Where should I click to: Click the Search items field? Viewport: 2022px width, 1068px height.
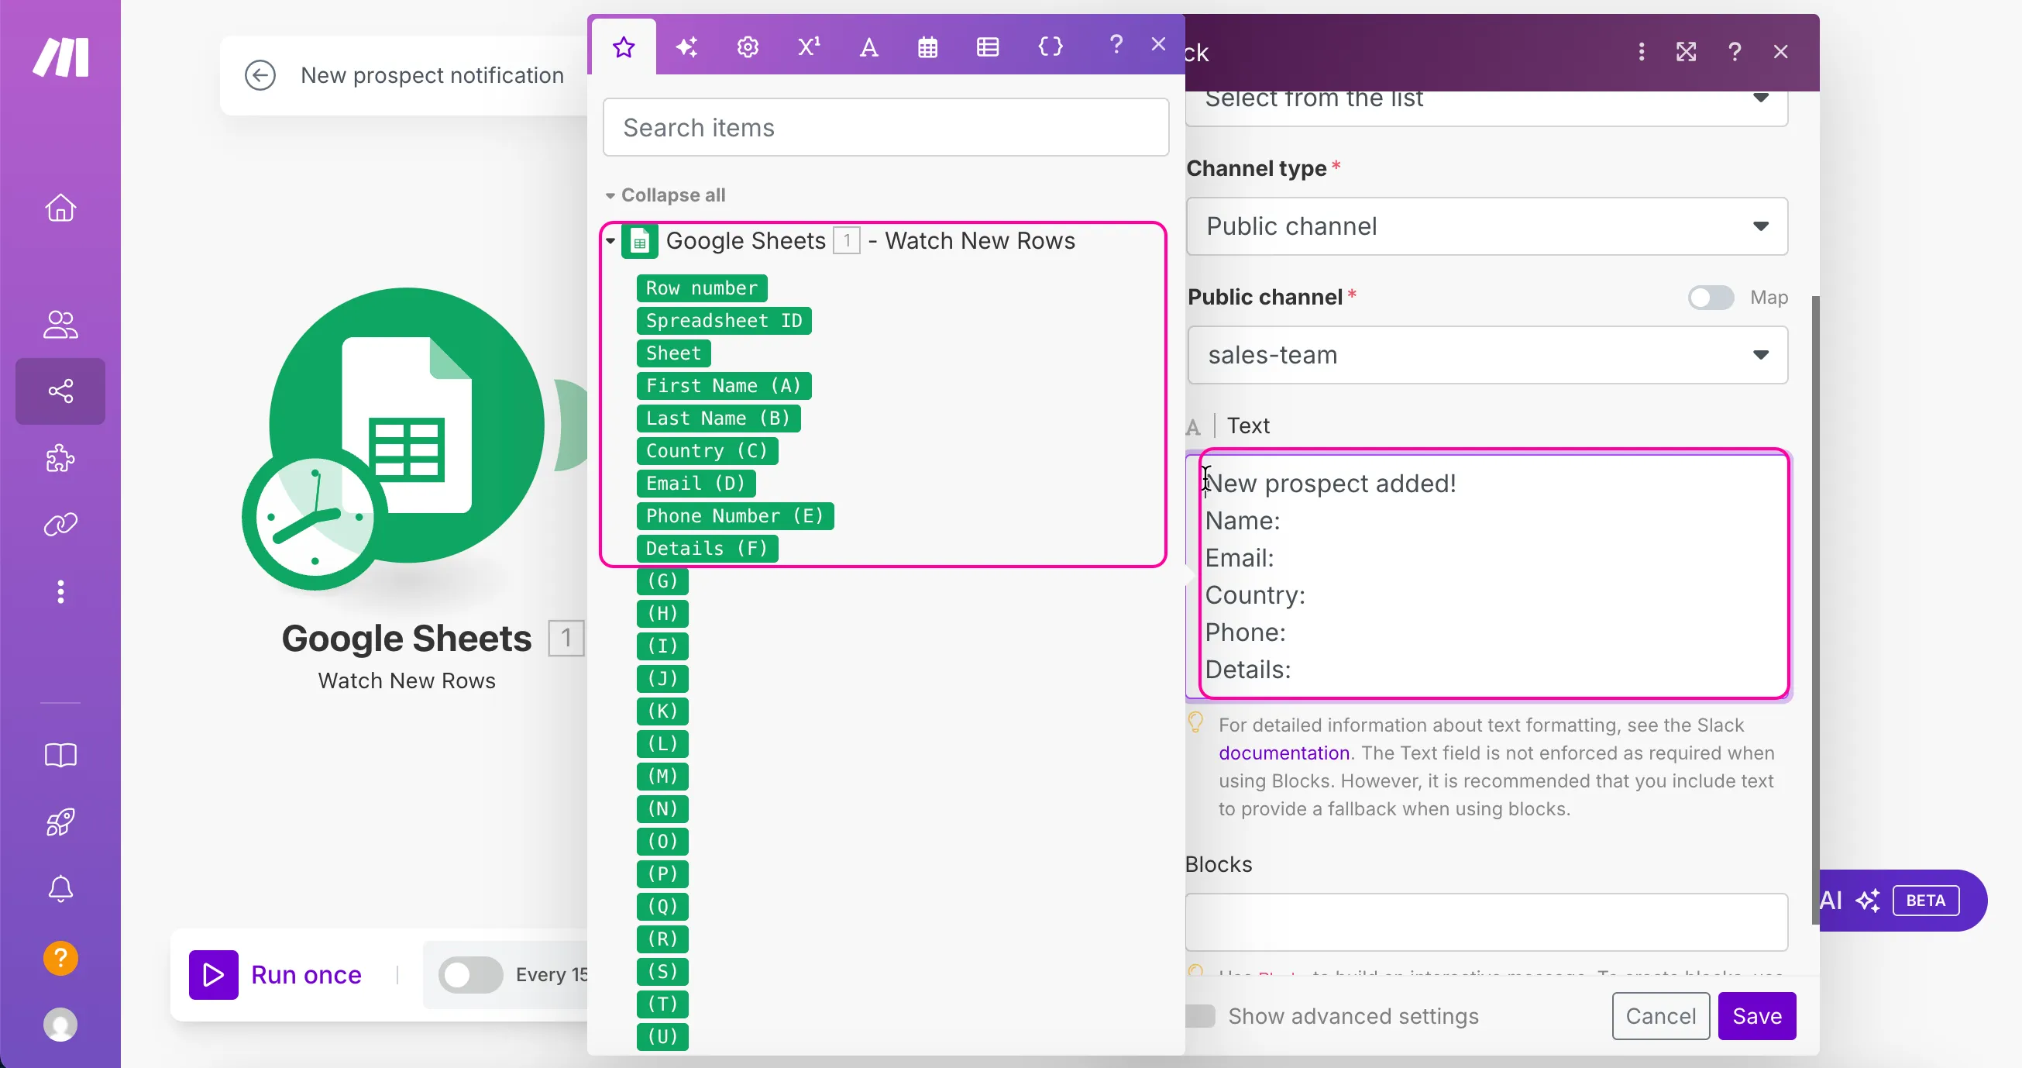coord(885,127)
